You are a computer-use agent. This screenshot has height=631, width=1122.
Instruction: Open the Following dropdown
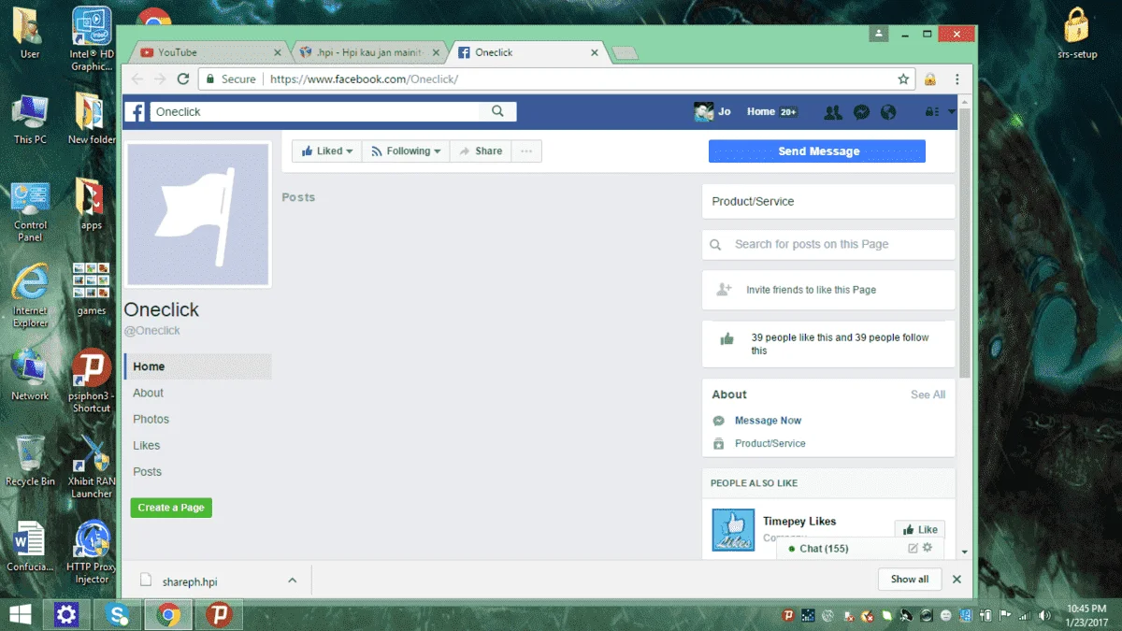pos(405,151)
